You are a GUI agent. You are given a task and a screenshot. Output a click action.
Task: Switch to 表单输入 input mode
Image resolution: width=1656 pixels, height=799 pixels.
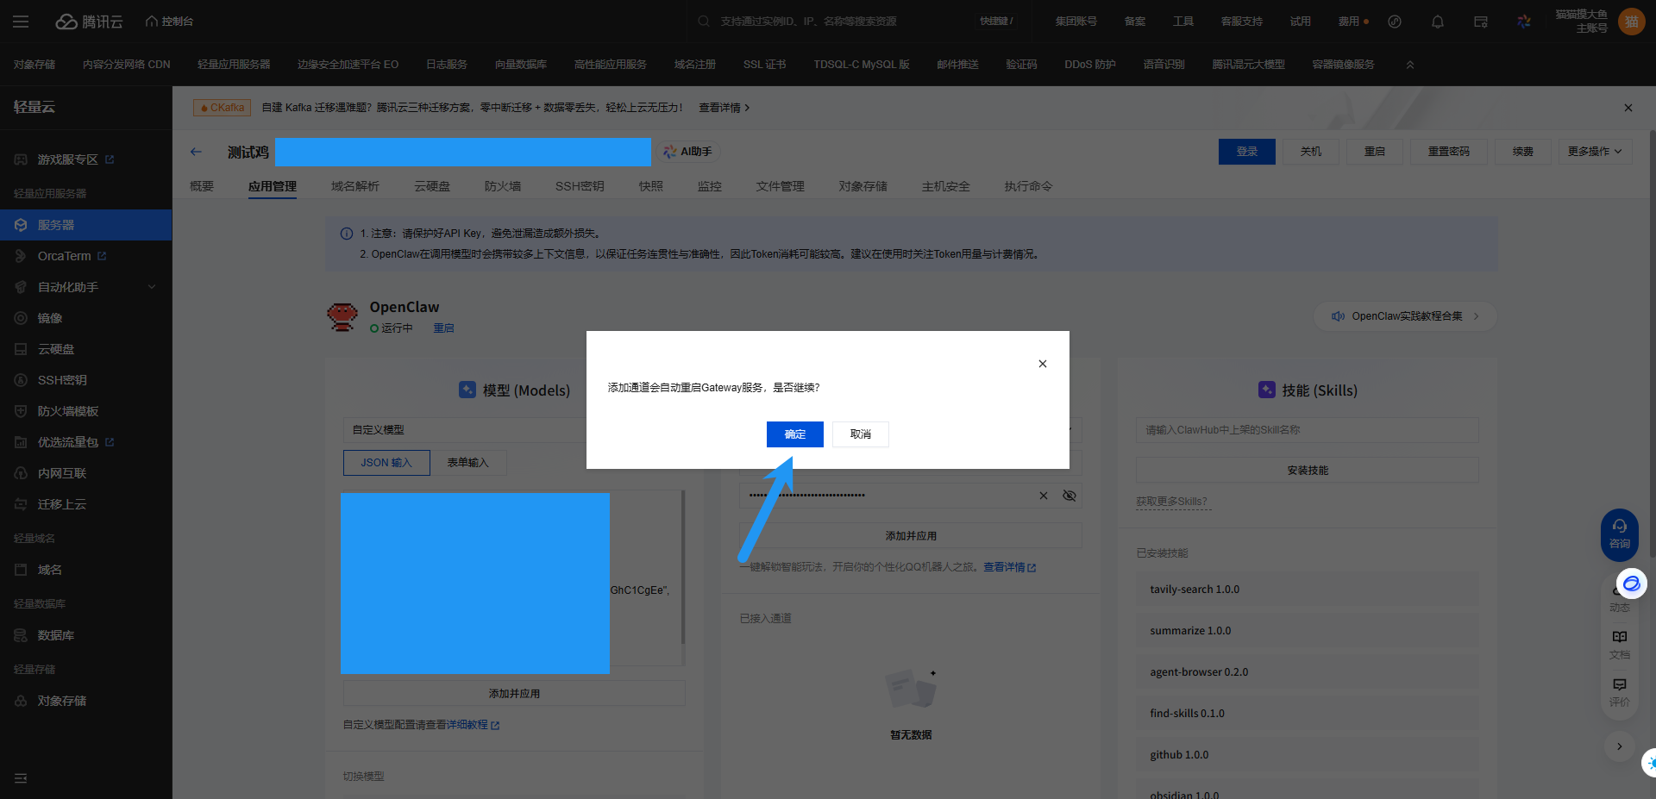(467, 463)
